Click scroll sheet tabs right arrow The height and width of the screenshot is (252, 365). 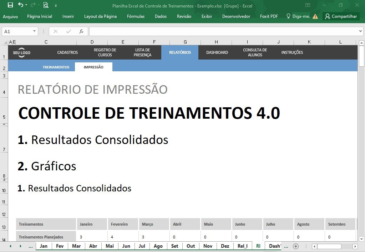tap(20, 246)
